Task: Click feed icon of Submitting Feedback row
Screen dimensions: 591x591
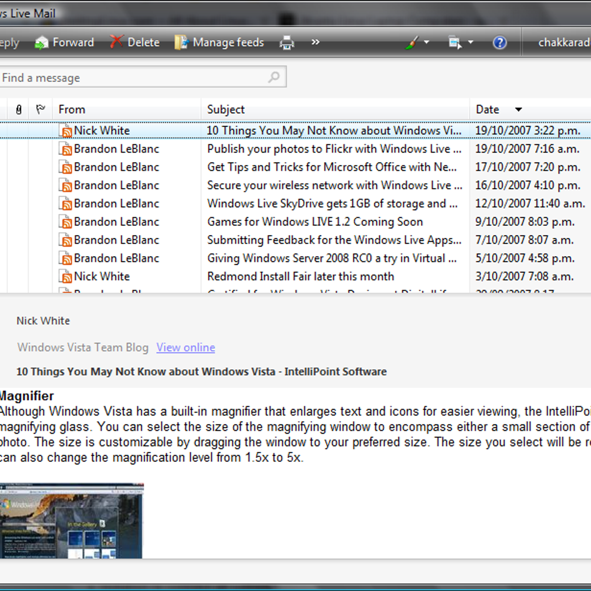Action: 65,240
